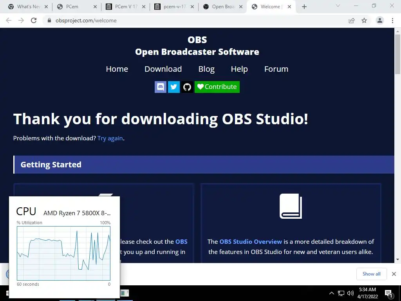
Task: Open the Chrome profile avatar
Action: pos(380,20)
